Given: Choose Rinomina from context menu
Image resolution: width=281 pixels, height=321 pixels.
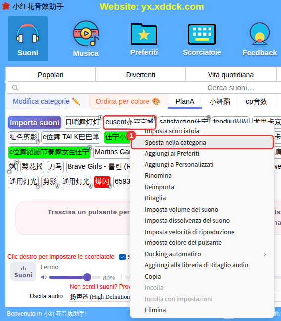Looking at the screenshot, I should coord(202,175).
